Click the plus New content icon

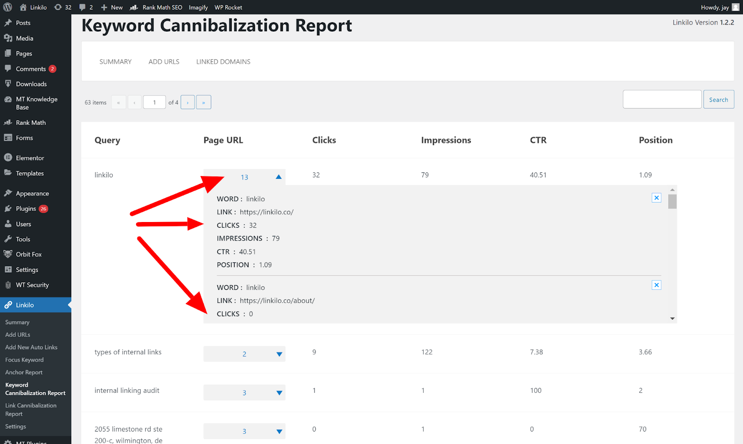pyautogui.click(x=104, y=7)
